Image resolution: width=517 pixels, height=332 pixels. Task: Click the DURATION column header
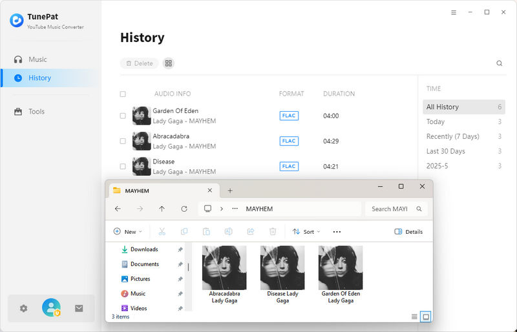[339, 94]
